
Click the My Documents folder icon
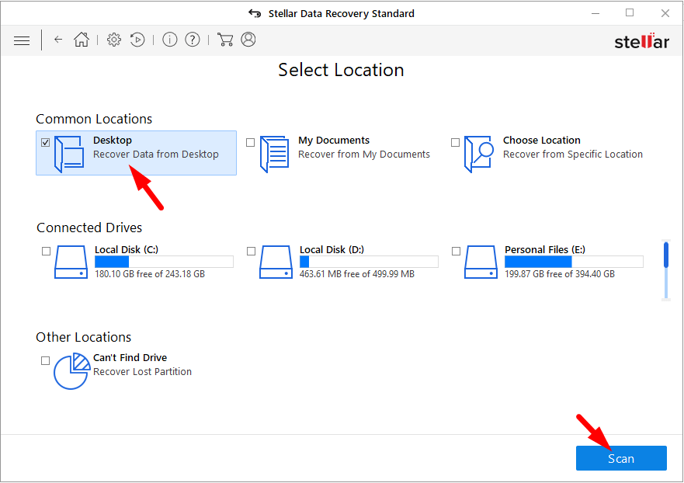pyautogui.click(x=274, y=154)
